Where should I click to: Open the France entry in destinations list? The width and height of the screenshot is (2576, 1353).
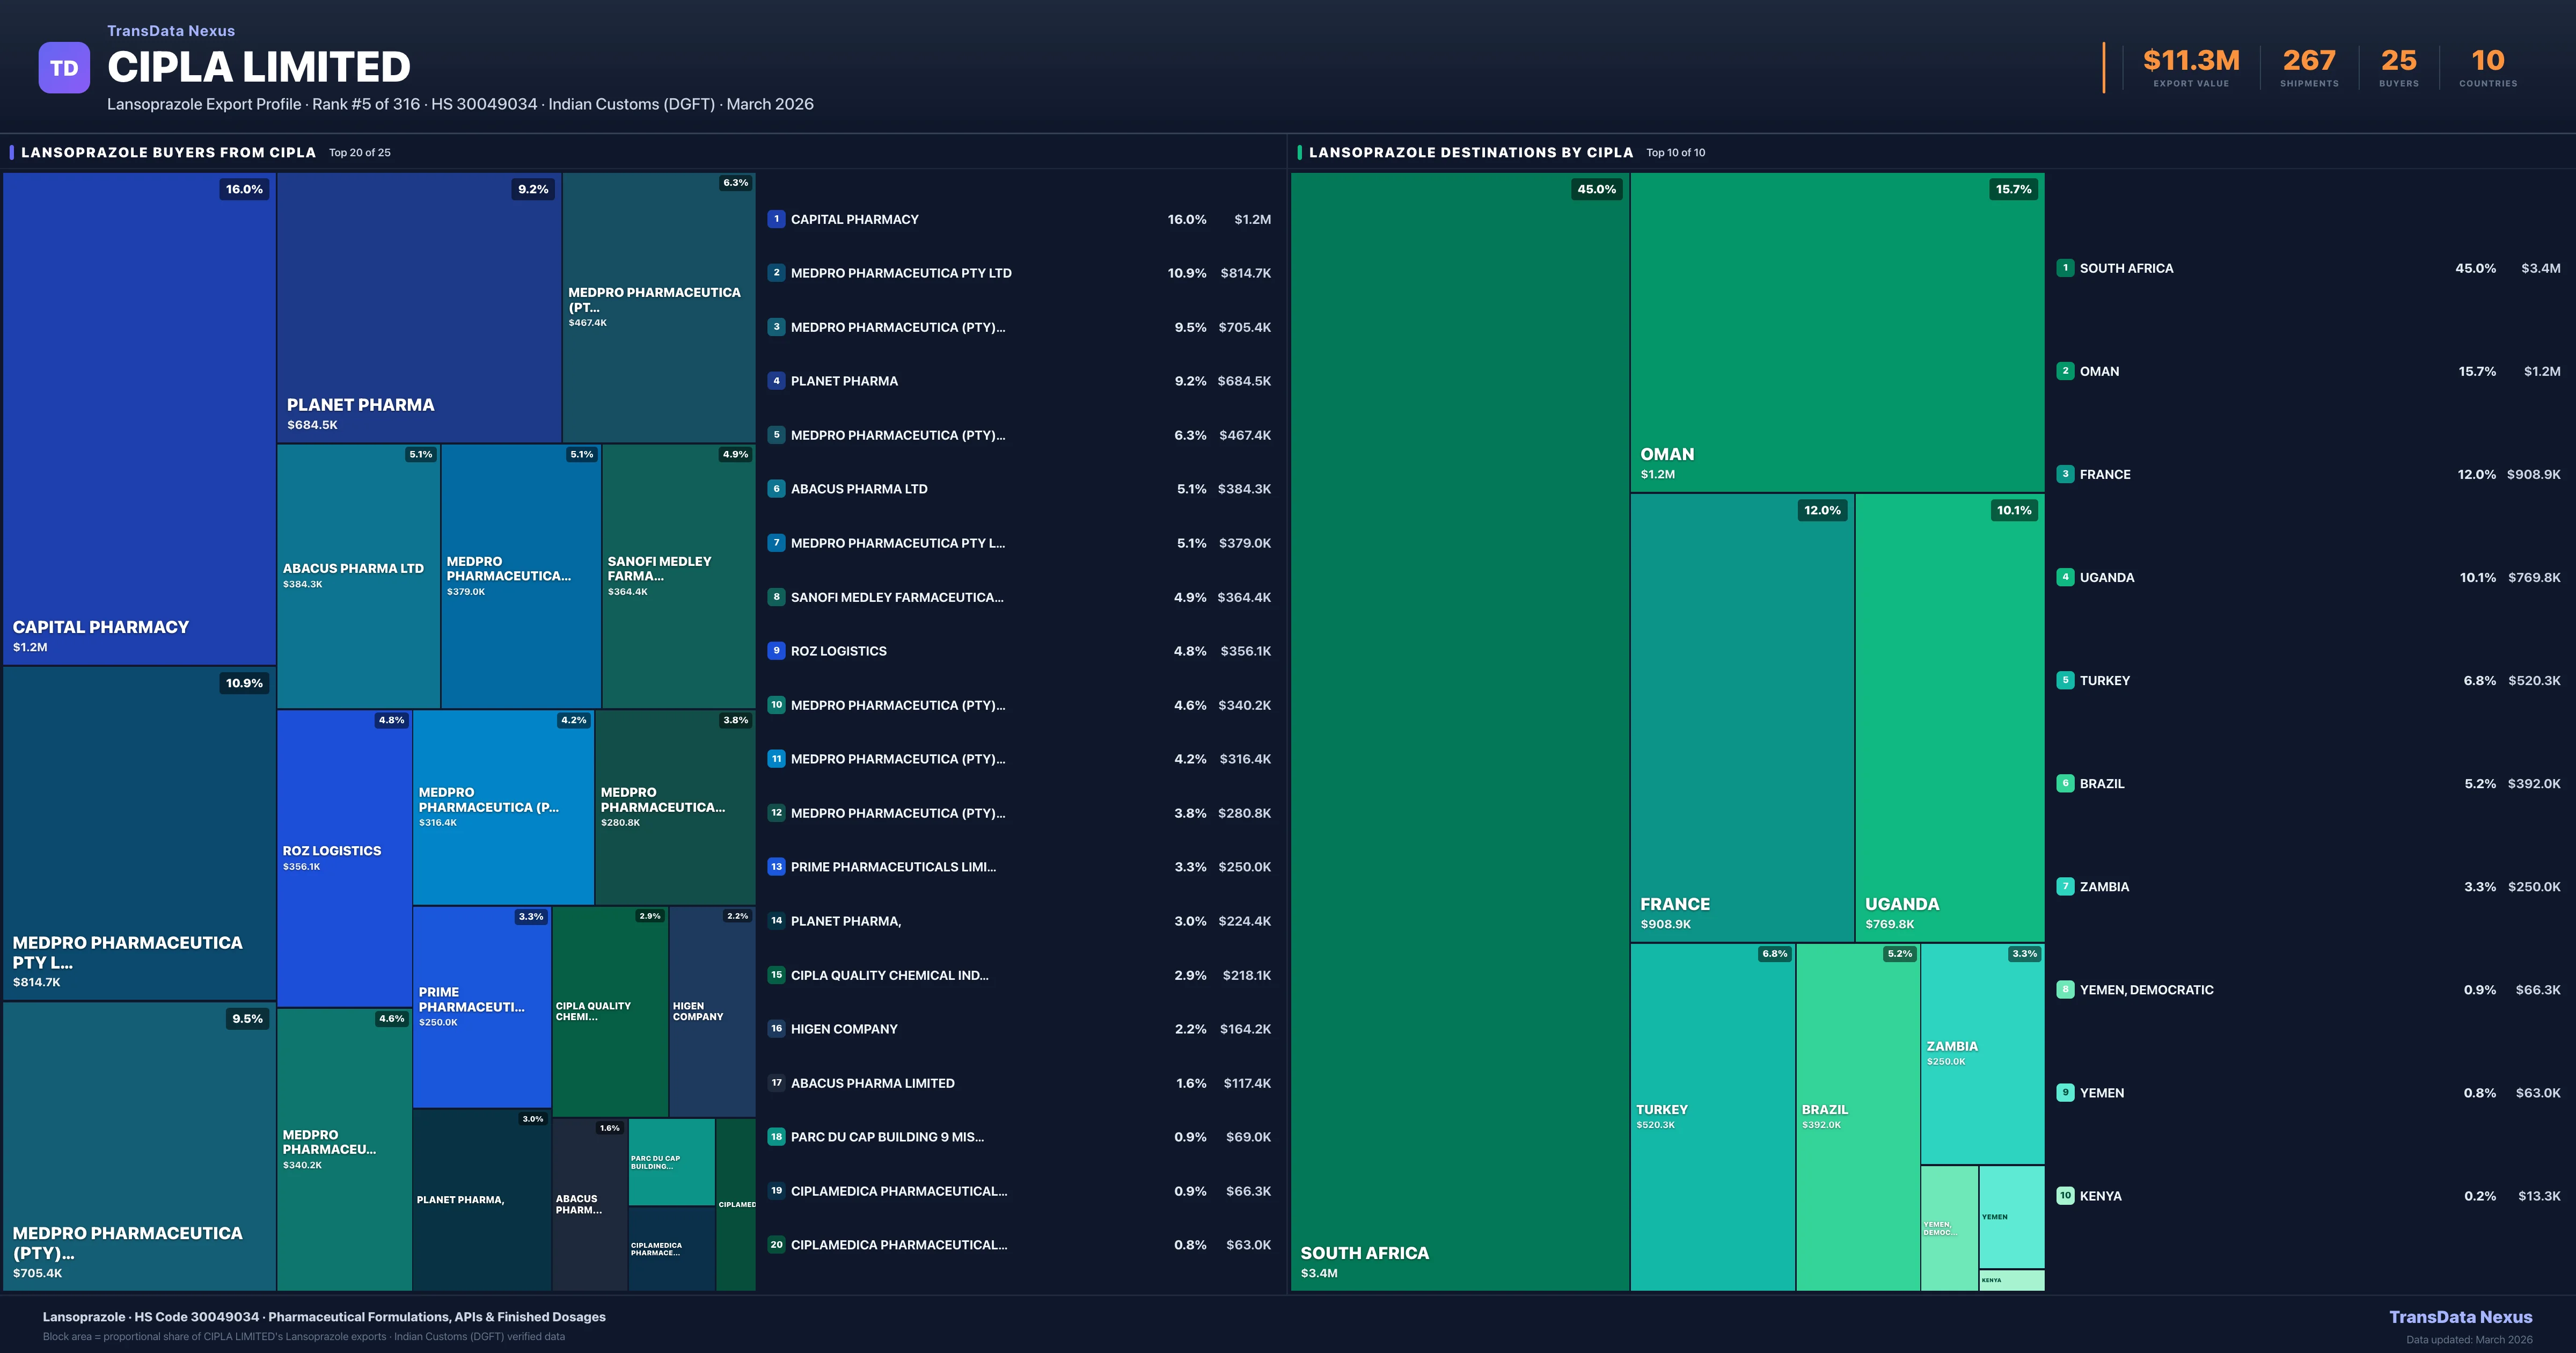click(2105, 474)
